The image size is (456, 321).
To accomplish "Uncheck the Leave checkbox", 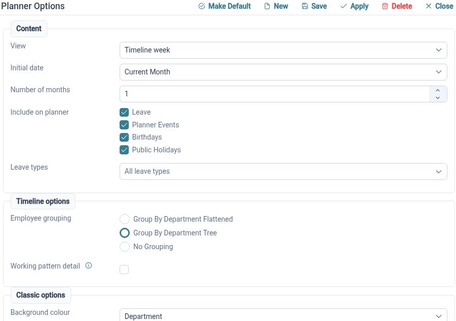I will [124, 112].
